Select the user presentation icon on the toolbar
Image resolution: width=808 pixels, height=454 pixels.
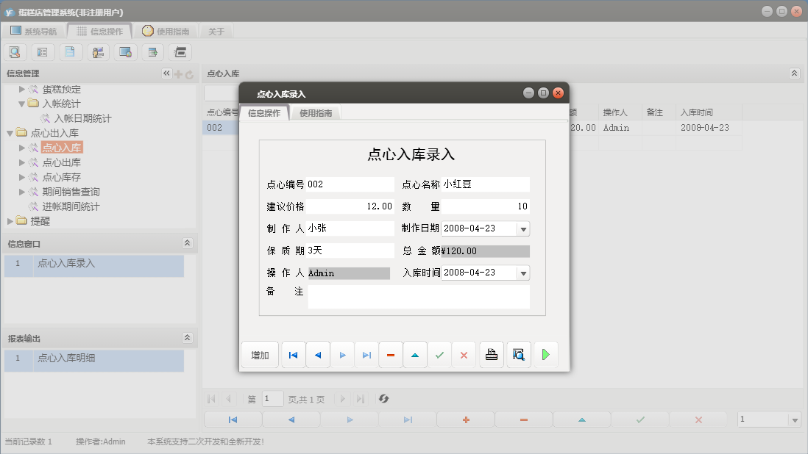pos(98,51)
